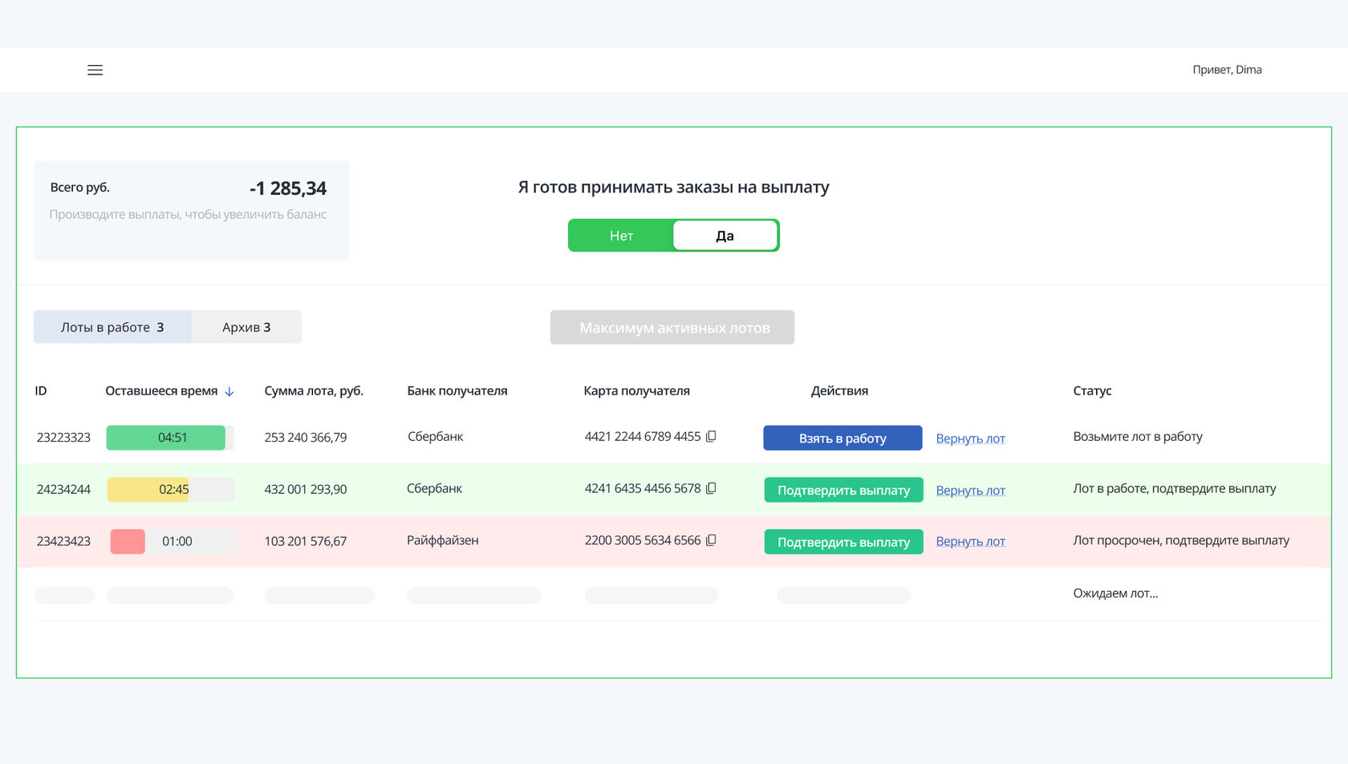This screenshot has width=1348, height=764.
Task: Click the Банк получателя header
Action: click(x=457, y=391)
